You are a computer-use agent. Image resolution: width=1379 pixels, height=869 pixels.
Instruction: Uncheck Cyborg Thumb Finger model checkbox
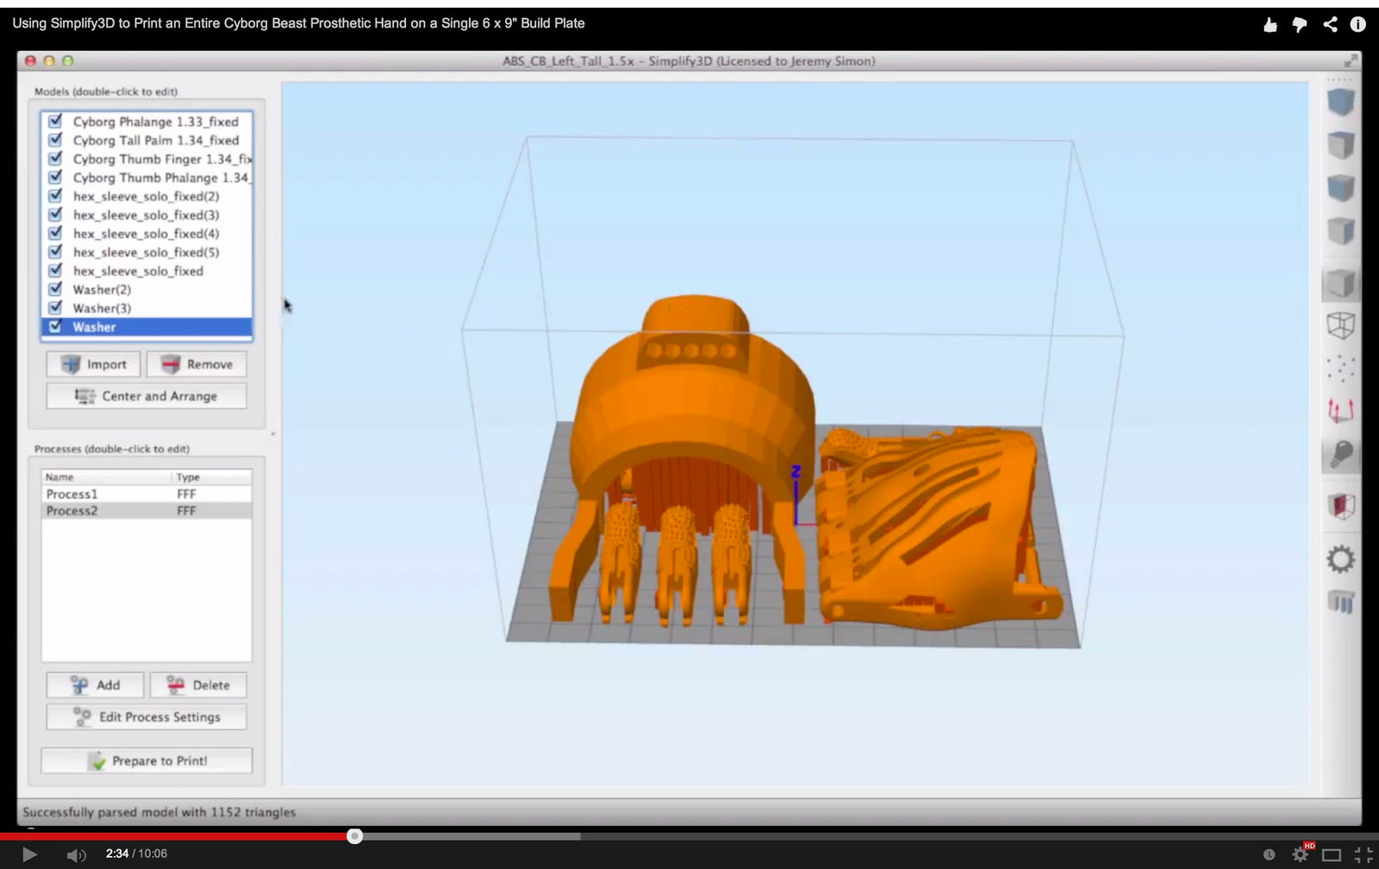coord(56,158)
